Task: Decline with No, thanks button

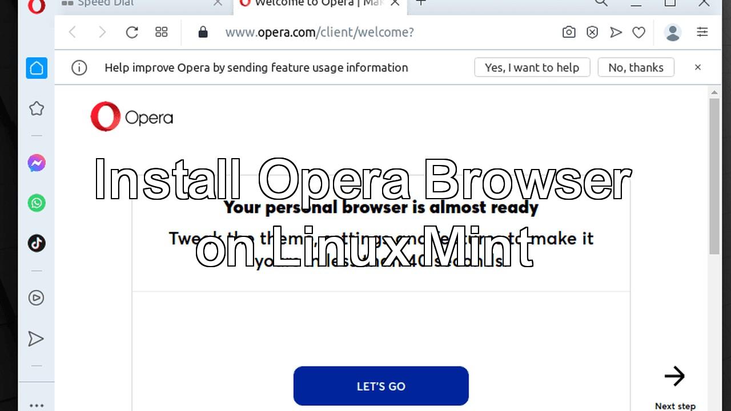Action: coord(636,67)
